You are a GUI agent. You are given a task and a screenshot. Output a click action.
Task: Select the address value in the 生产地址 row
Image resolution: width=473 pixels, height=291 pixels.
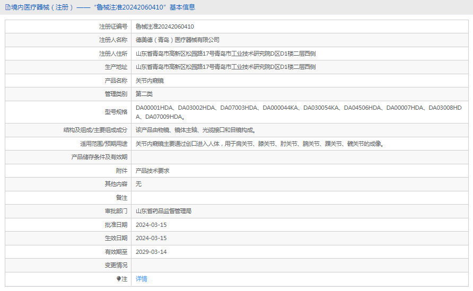(x=226, y=67)
